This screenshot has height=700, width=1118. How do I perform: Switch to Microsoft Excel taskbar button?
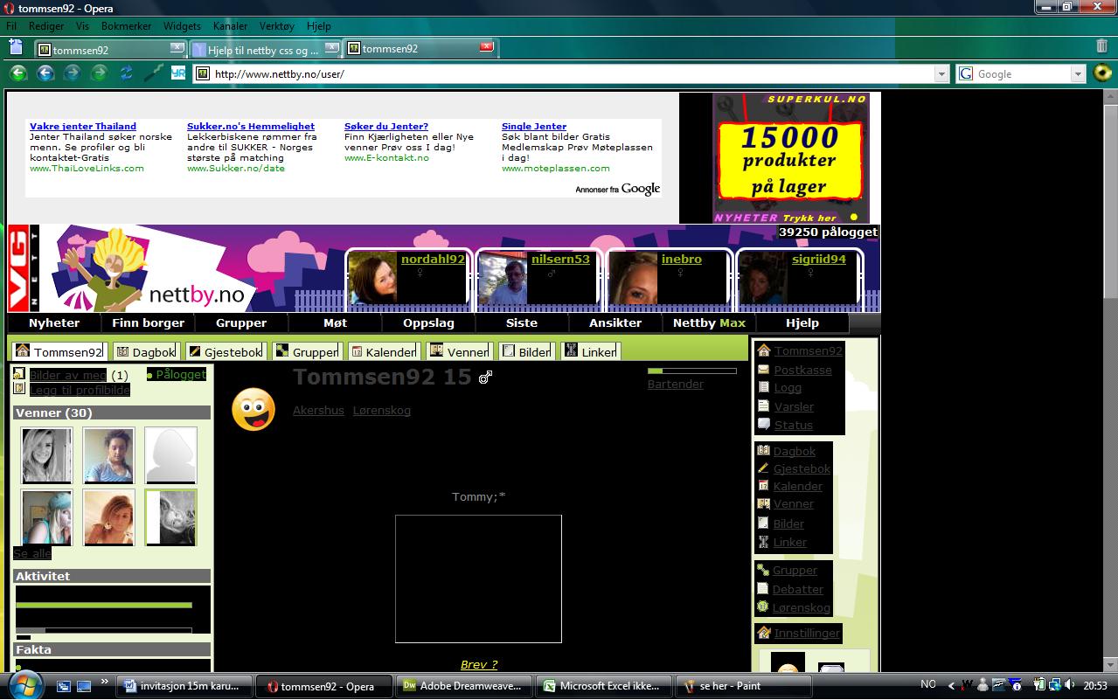pyautogui.click(x=603, y=686)
